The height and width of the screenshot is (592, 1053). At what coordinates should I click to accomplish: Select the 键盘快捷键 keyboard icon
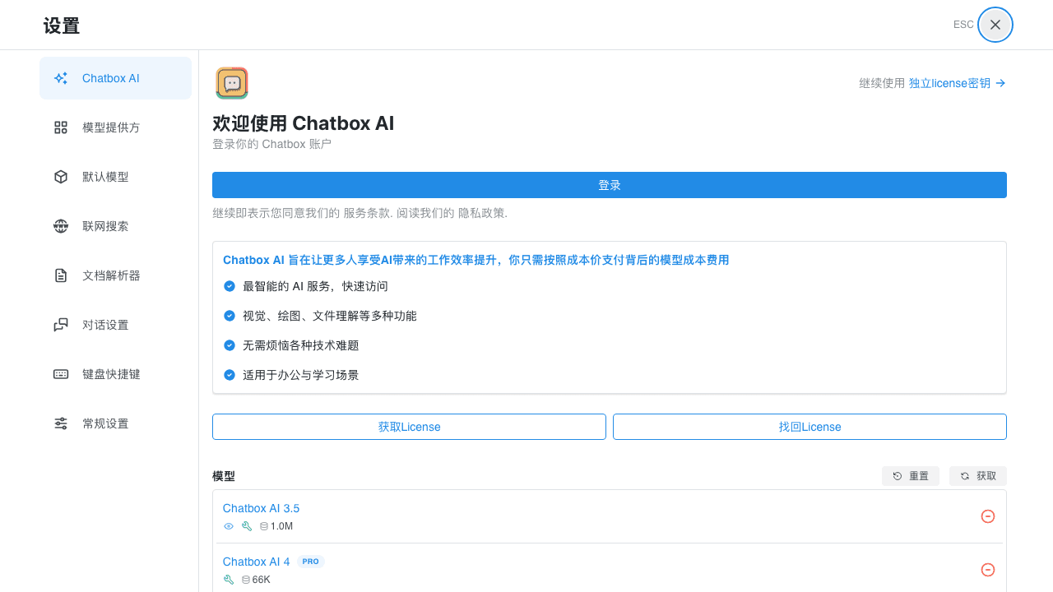[x=60, y=373]
